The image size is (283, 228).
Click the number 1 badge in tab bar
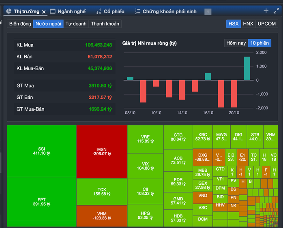coord(208,12)
